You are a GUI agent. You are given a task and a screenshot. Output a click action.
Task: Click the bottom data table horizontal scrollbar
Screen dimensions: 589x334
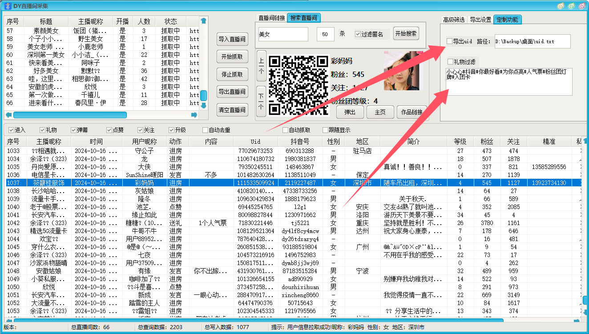click(258, 320)
